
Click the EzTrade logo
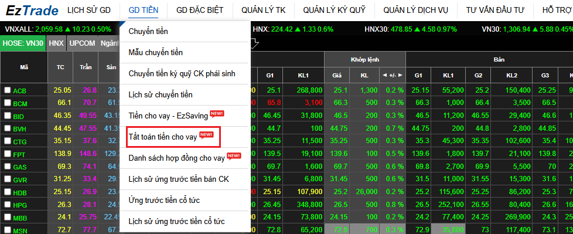[32, 11]
